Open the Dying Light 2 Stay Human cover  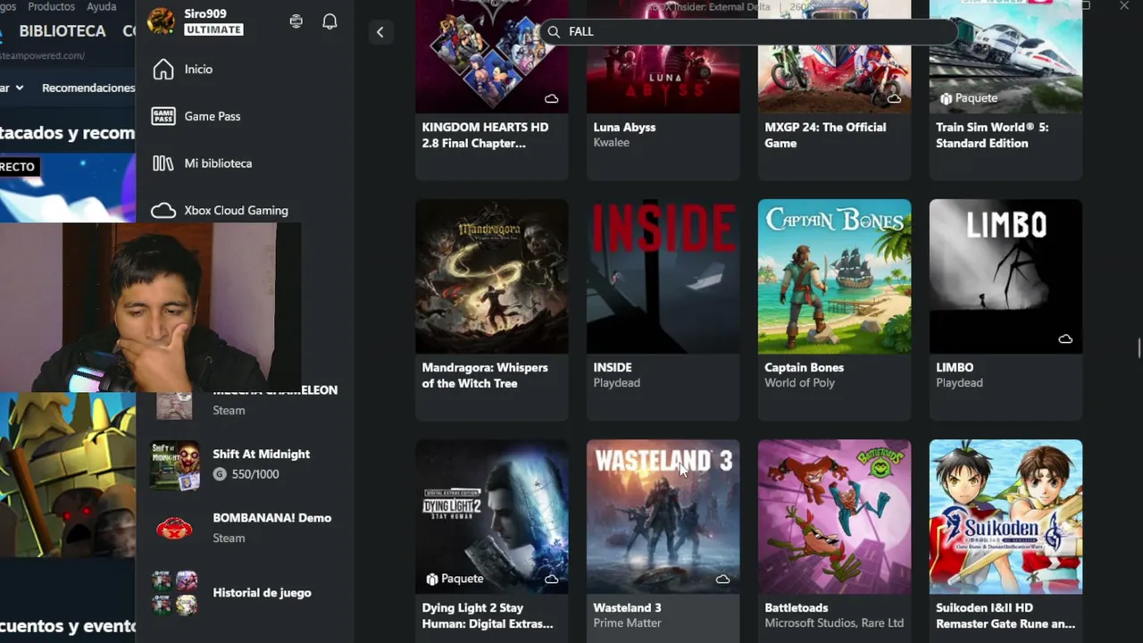(x=491, y=516)
